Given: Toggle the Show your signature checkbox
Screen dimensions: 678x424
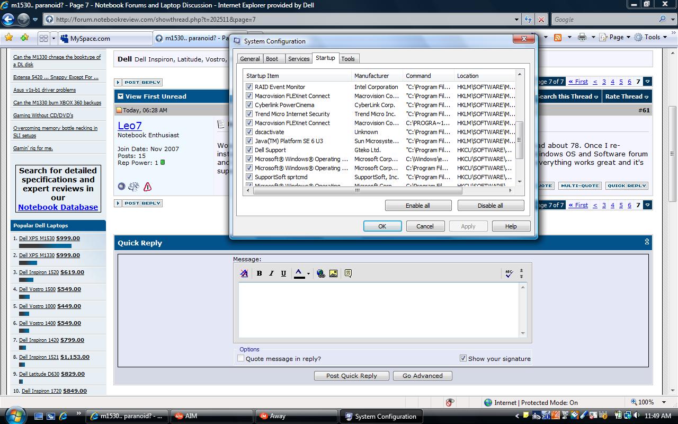Looking at the screenshot, I should pyautogui.click(x=463, y=358).
